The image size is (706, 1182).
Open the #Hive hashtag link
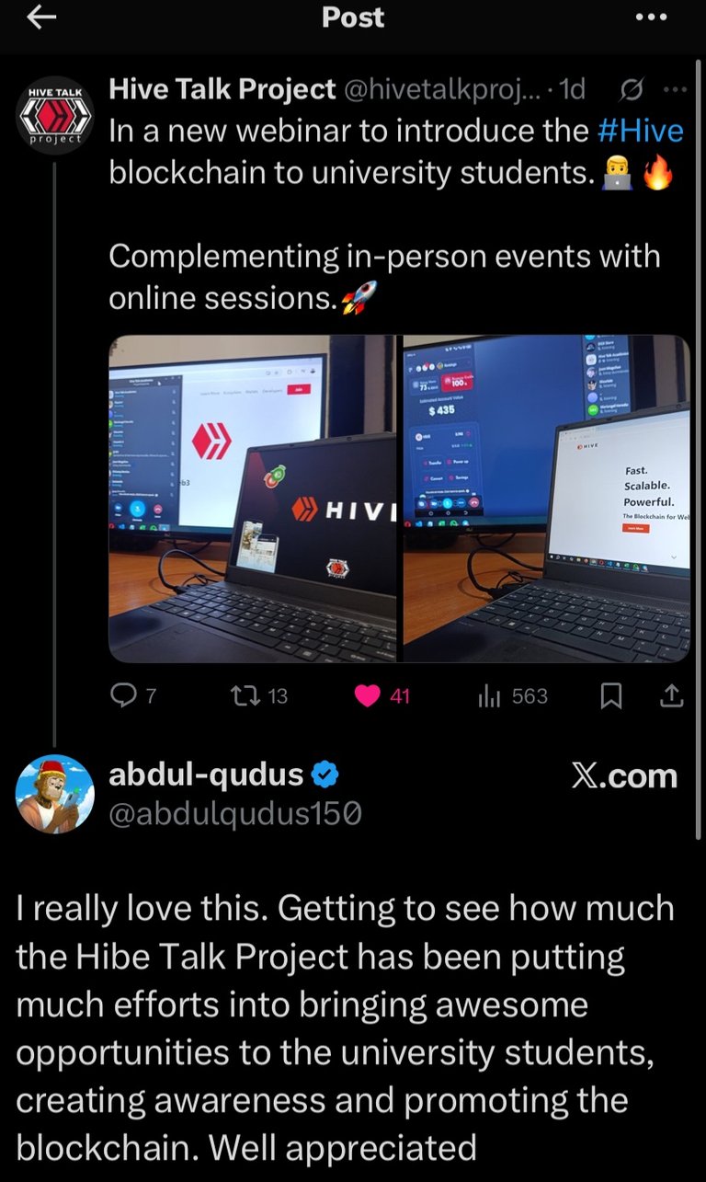(x=640, y=131)
